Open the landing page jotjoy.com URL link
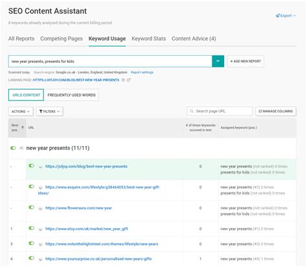This screenshot has width=307, height=267. pos(76,80)
